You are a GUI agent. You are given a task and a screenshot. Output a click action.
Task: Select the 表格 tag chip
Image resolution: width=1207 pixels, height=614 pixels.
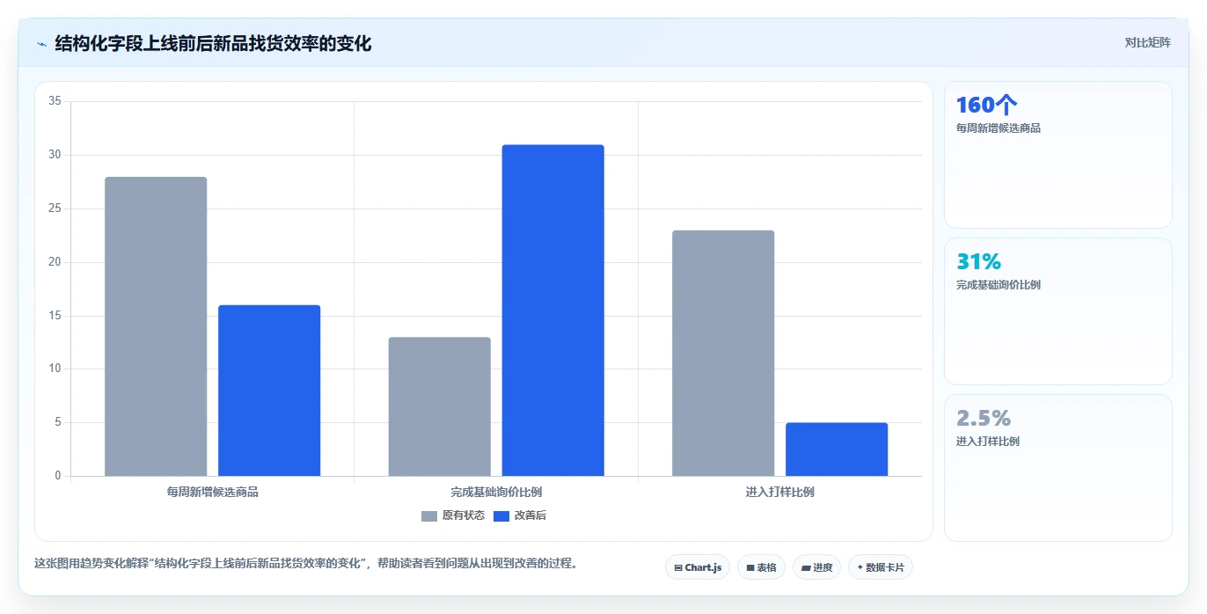tap(761, 567)
